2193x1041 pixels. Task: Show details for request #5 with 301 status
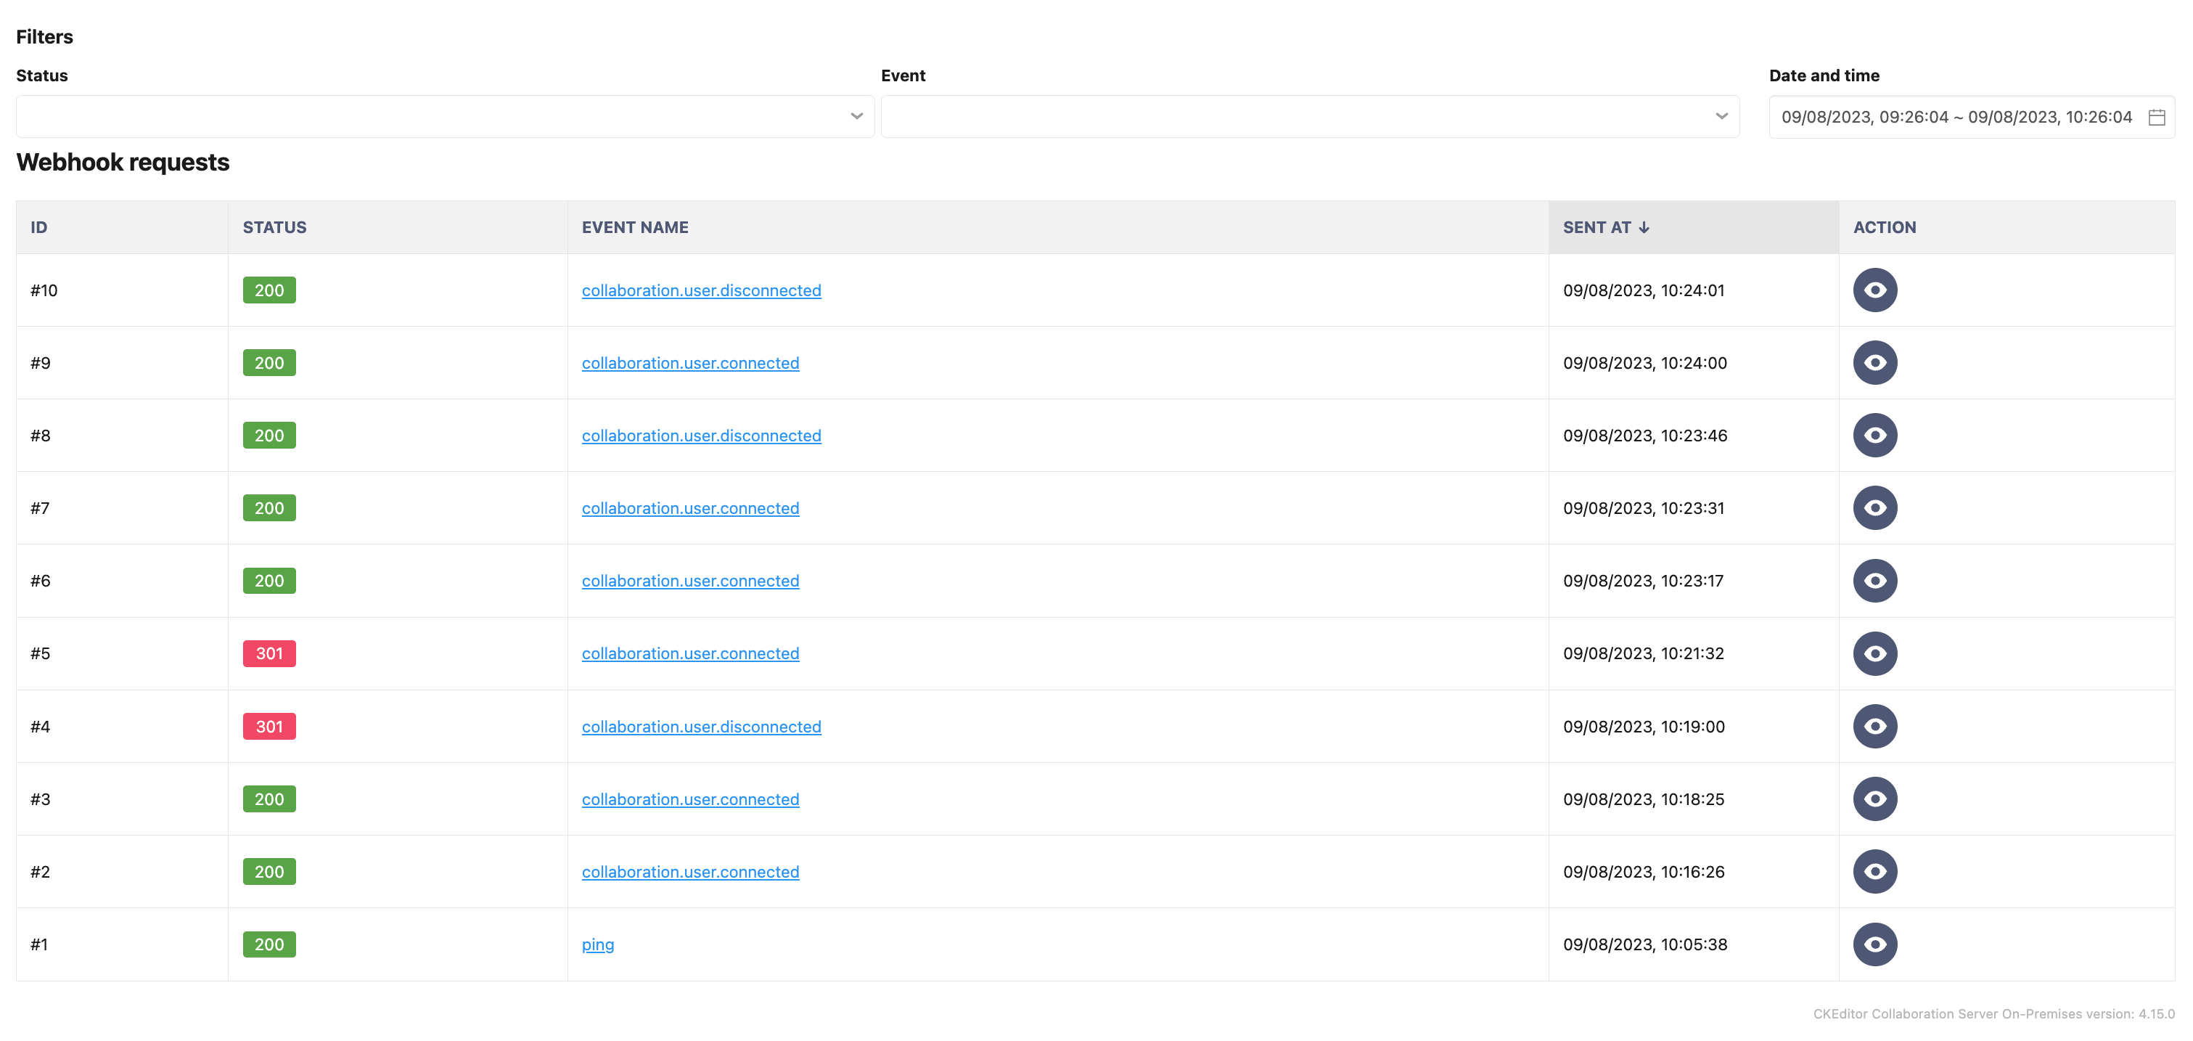[1874, 653]
